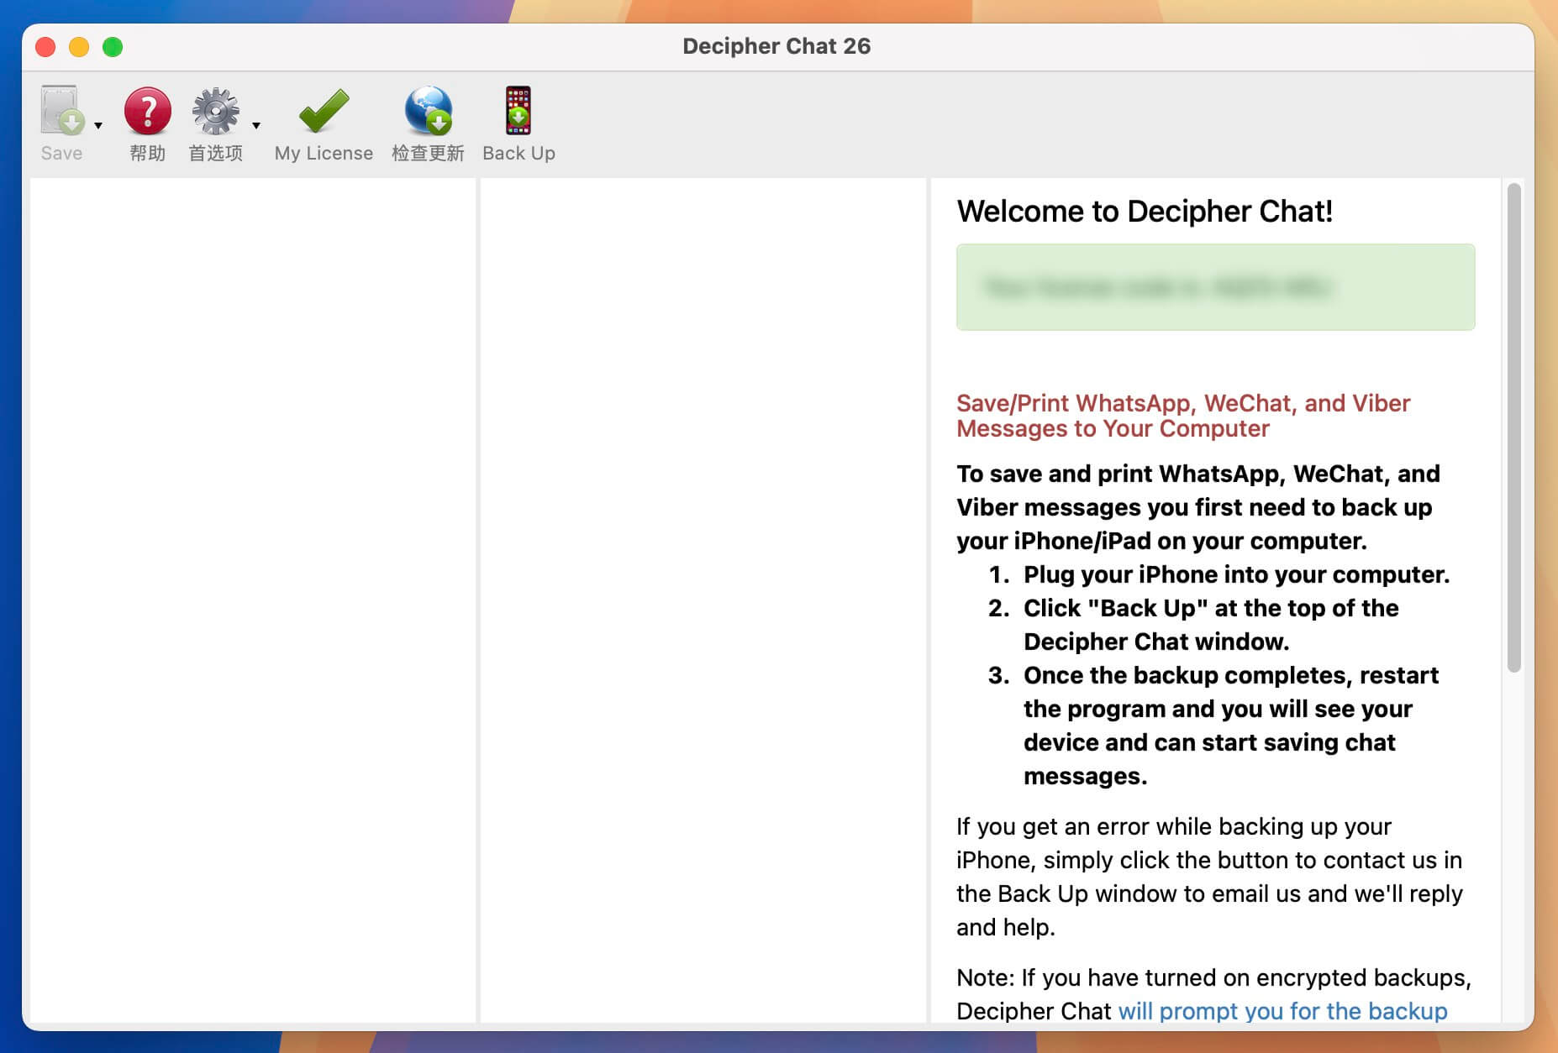
Task: Click the globe check-for-updates icon
Action: (428, 111)
